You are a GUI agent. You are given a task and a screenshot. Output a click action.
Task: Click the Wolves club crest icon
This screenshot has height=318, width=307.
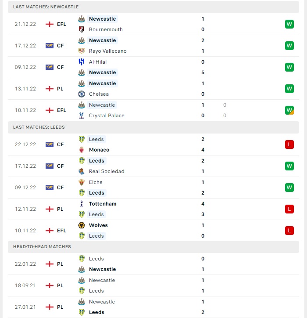(x=82, y=225)
